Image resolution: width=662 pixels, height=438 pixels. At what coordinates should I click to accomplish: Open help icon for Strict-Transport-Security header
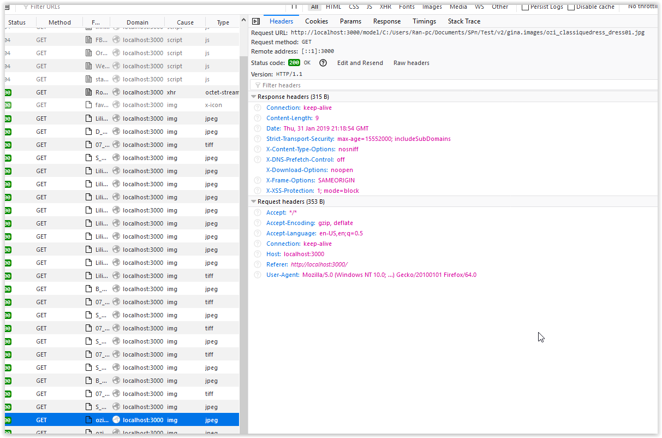pos(258,139)
